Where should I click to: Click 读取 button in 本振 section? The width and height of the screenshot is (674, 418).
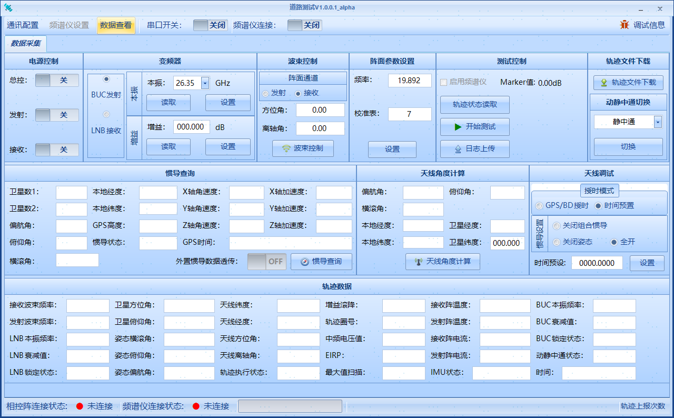coord(168,103)
